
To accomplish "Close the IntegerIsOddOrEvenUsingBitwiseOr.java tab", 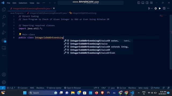I will tap(54, 8).
